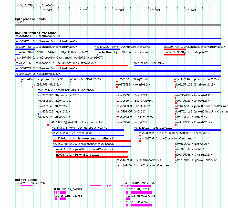Click nsv5450146 (ByrskaBishop2022) label

[196, 79]
